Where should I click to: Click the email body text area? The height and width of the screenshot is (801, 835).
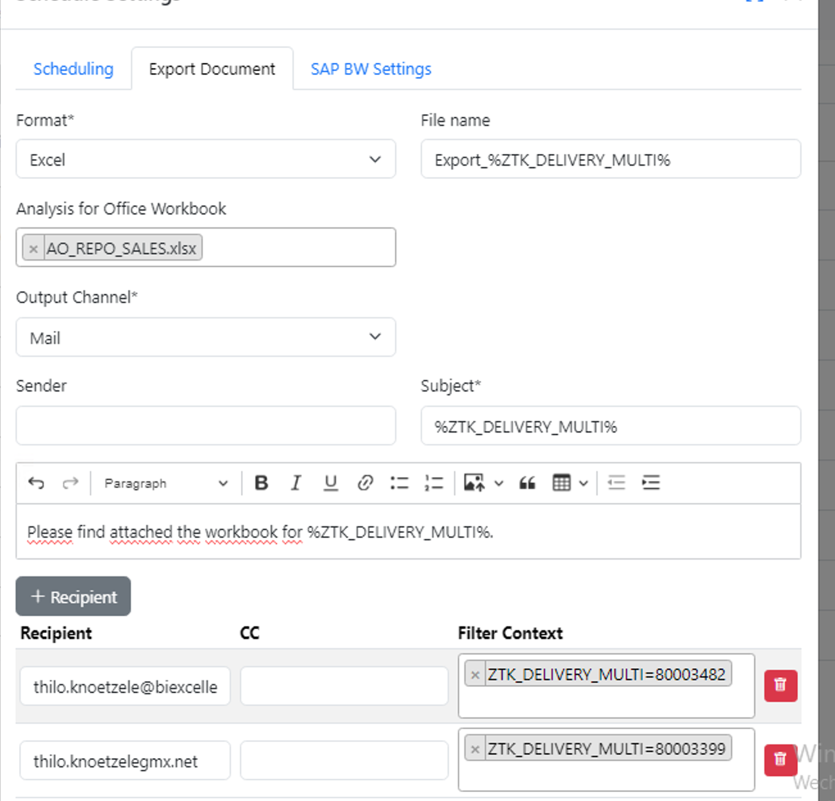pyautogui.click(x=409, y=531)
